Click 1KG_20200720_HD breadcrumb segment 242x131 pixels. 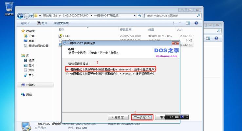click(x=75, y=16)
